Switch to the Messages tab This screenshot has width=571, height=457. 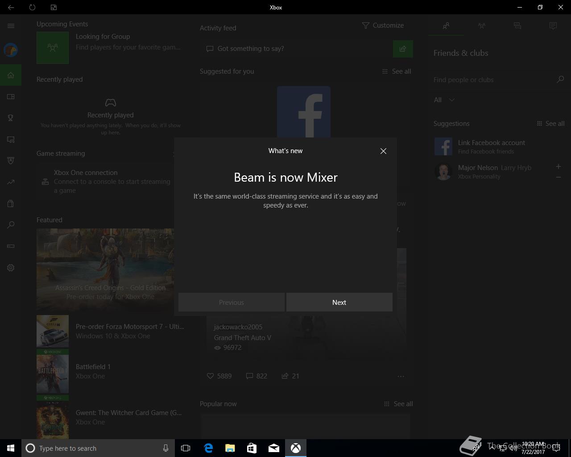[517, 26]
